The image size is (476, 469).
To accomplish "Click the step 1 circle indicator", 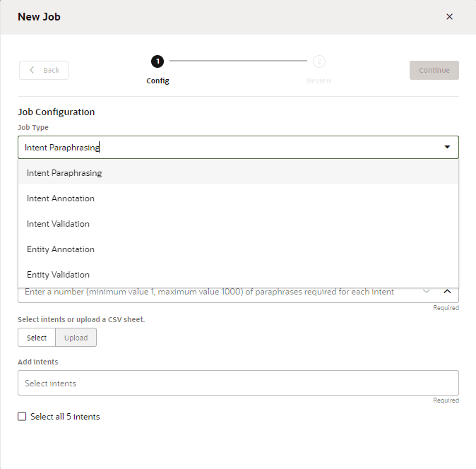I will [157, 61].
